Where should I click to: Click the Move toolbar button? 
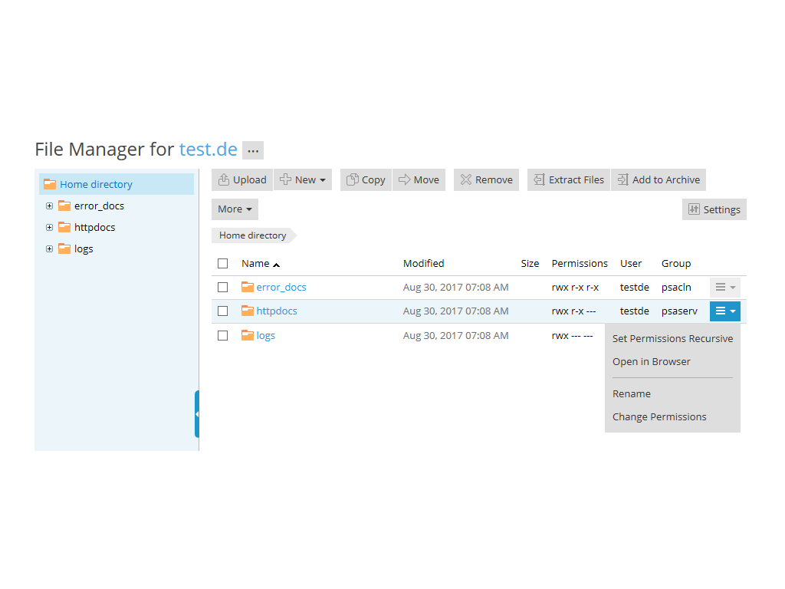click(419, 180)
